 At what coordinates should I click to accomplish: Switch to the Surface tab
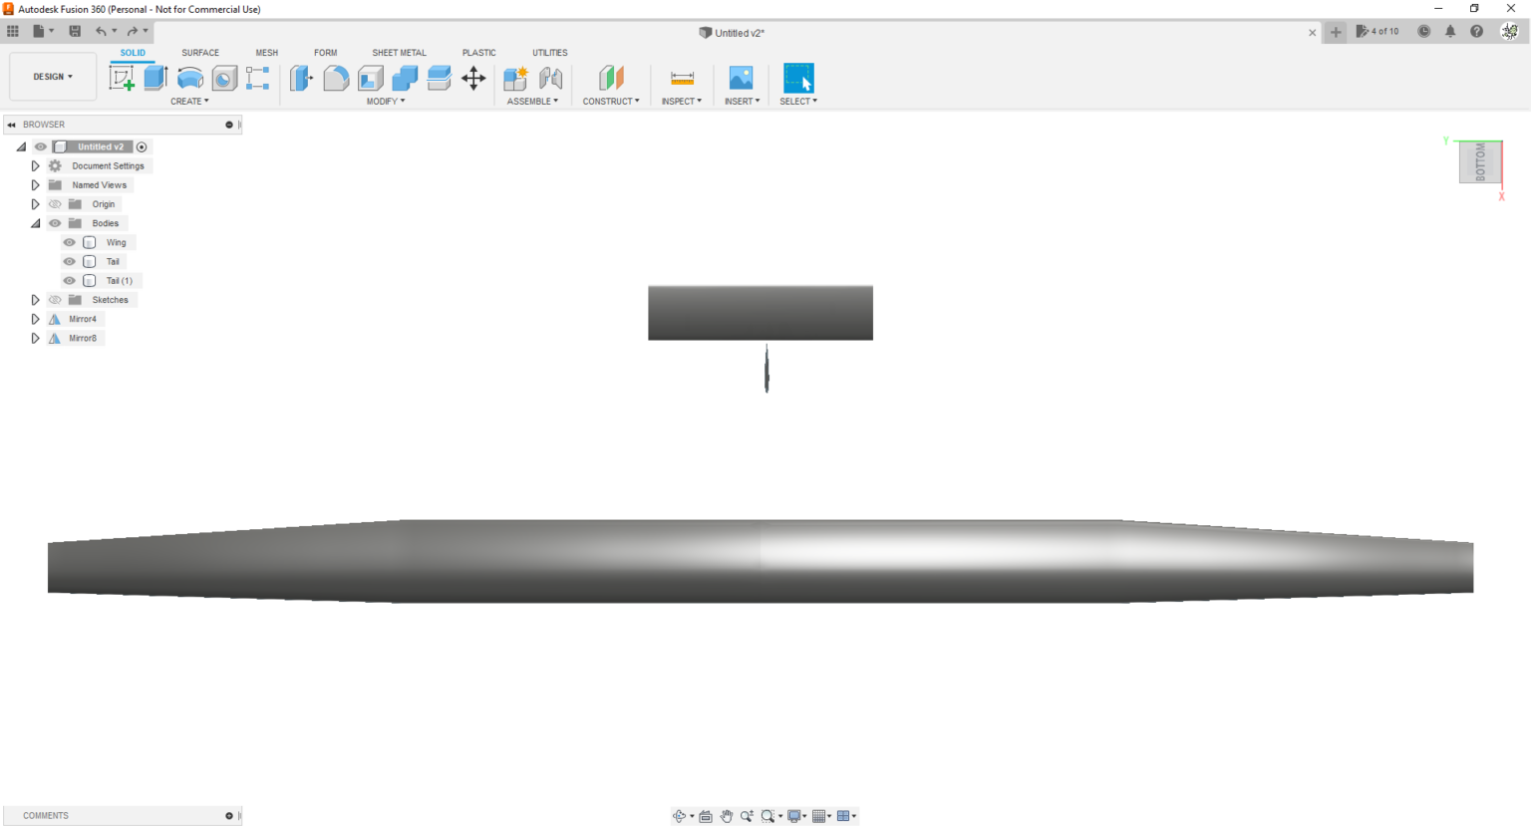coord(199,52)
